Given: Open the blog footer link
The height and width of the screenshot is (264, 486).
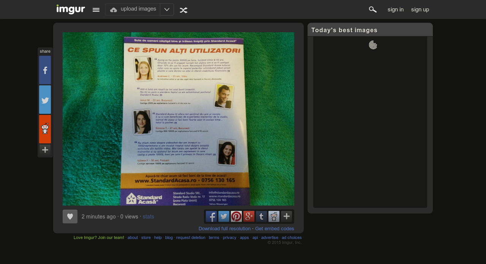Looking at the screenshot, I should [x=169, y=238].
